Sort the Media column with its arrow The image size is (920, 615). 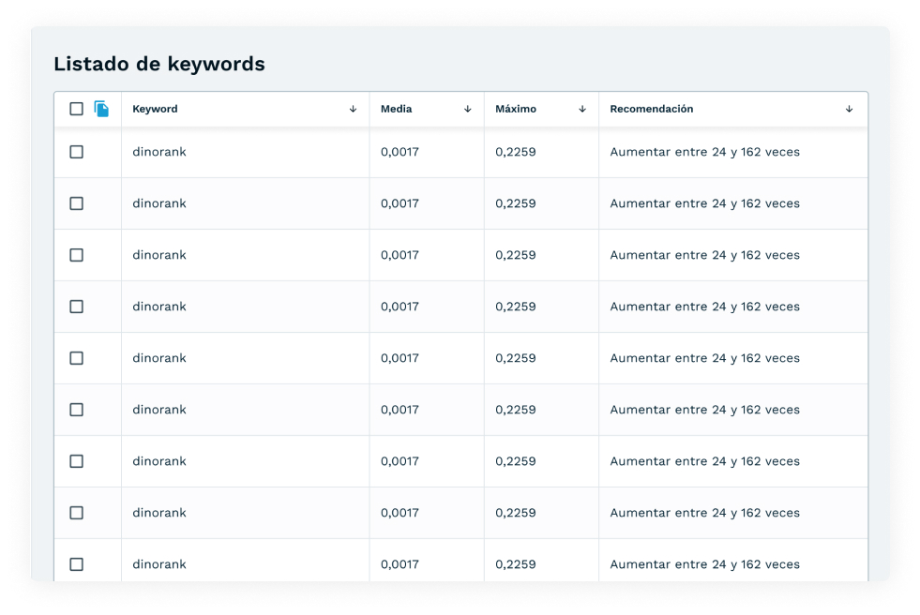point(468,109)
